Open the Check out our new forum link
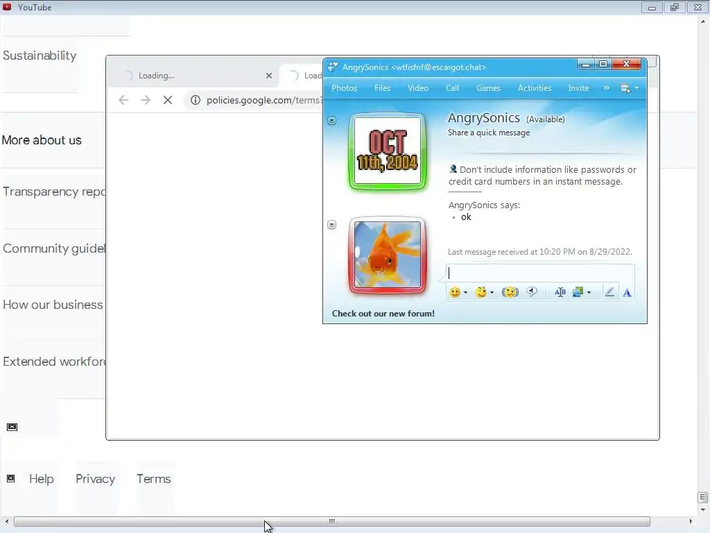The width and height of the screenshot is (710, 533). tap(383, 314)
